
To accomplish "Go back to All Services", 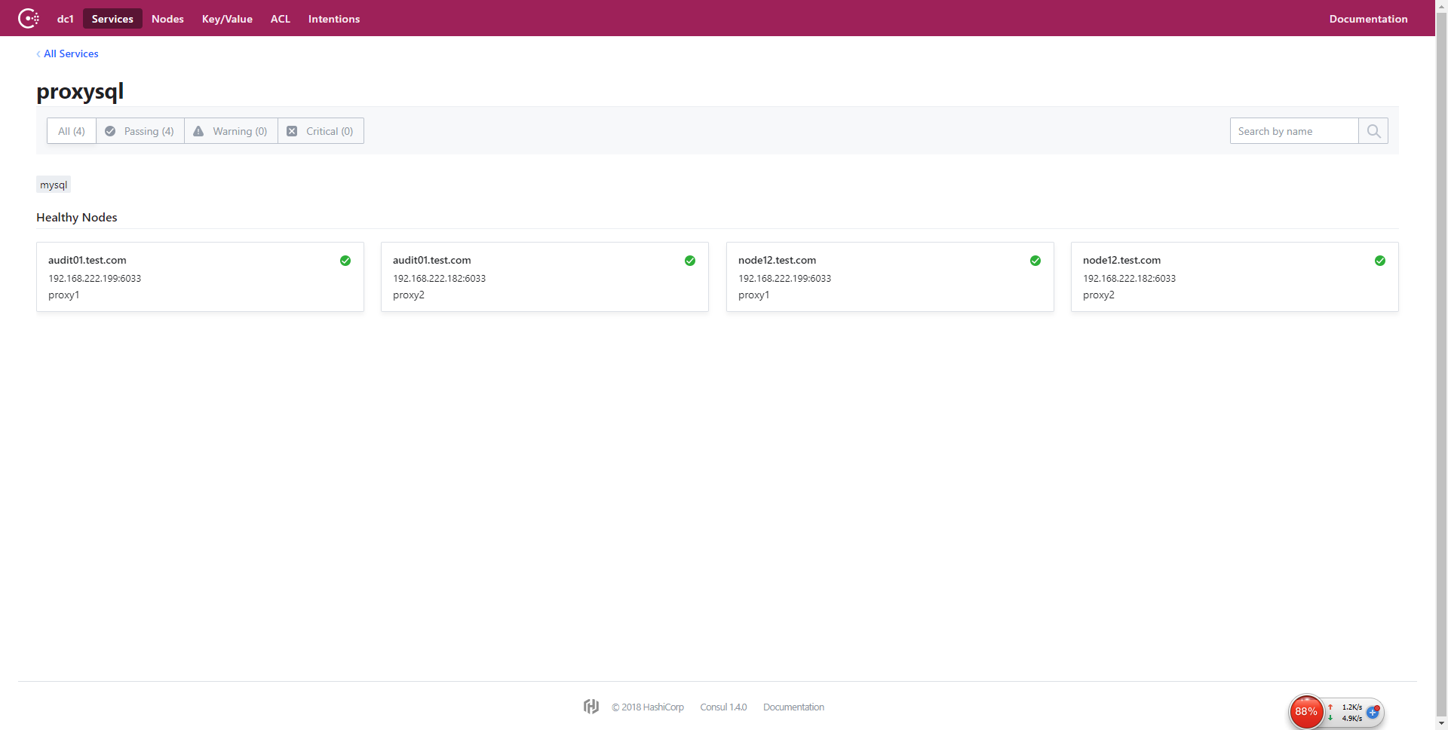I will pos(68,53).
